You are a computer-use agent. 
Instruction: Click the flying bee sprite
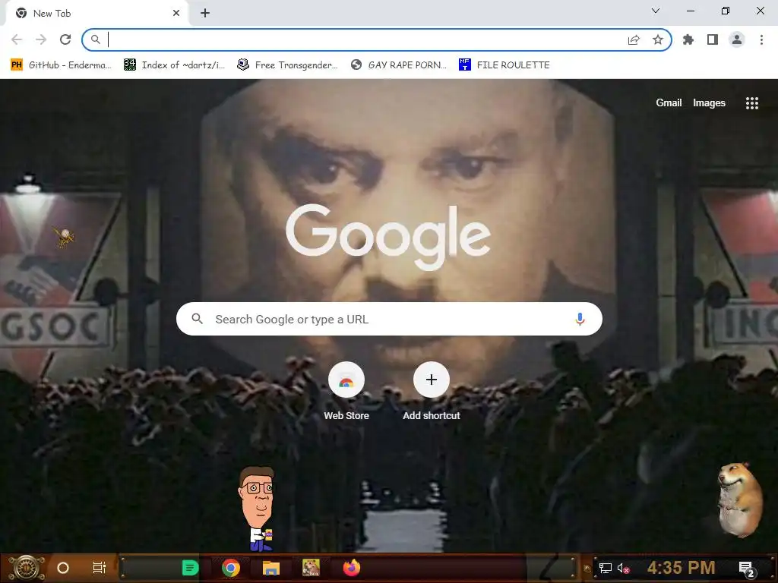pyautogui.click(x=64, y=238)
